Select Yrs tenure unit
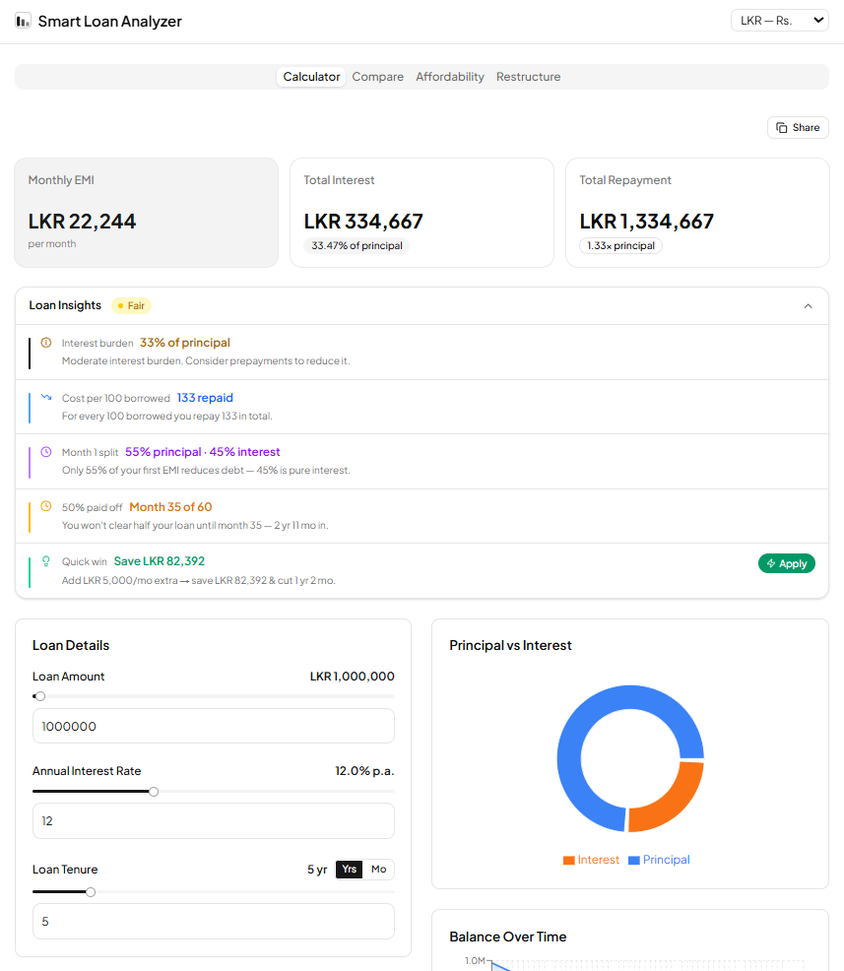 (x=350, y=870)
